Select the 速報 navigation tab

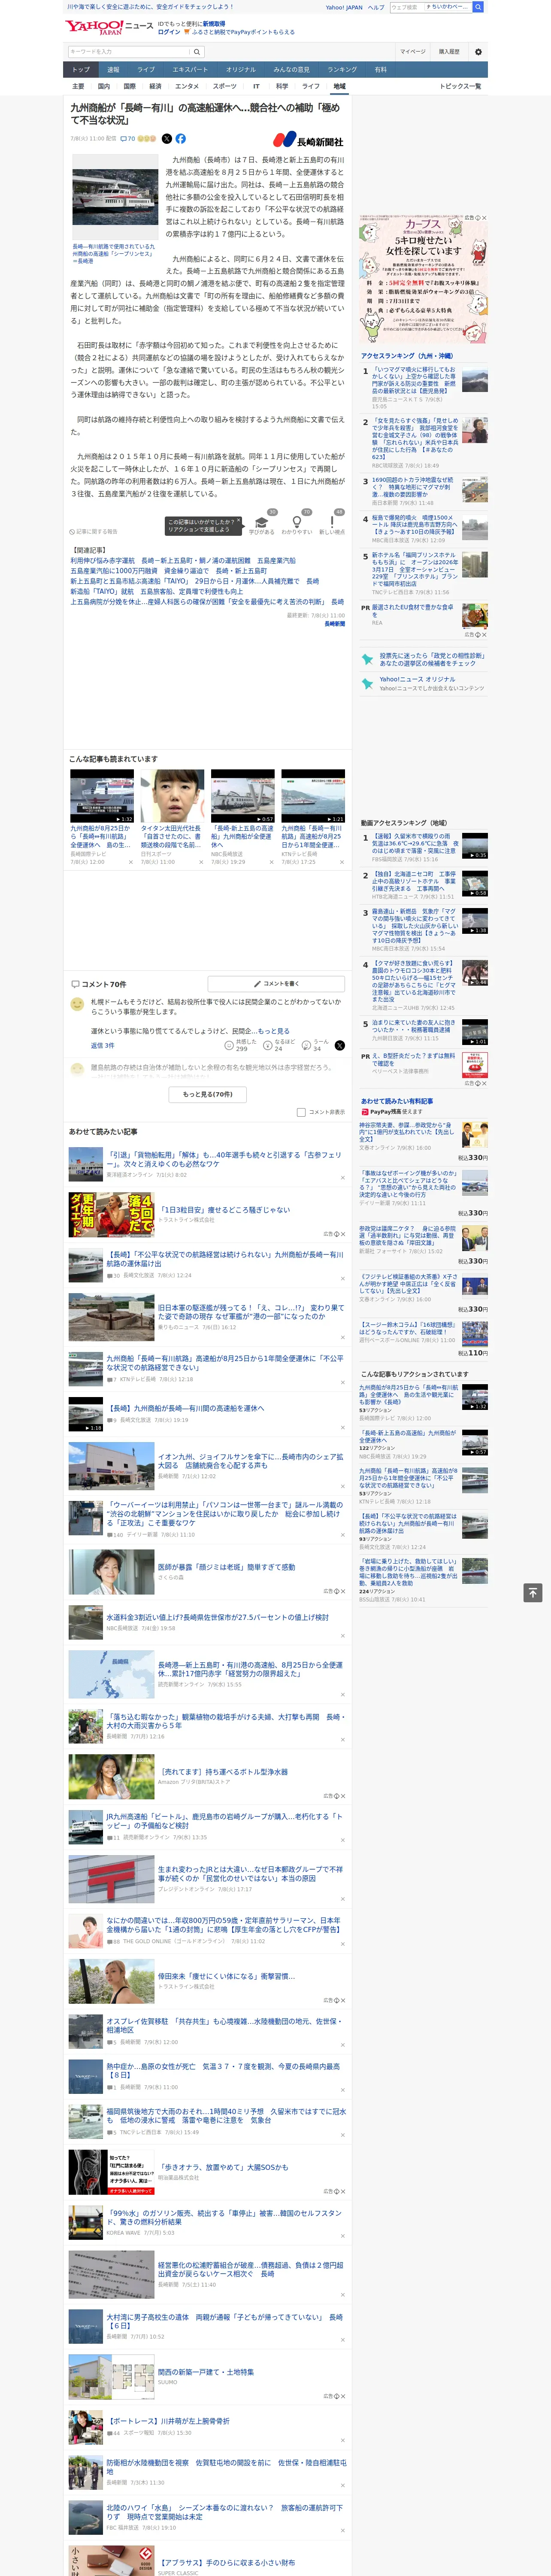pyautogui.click(x=113, y=70)
